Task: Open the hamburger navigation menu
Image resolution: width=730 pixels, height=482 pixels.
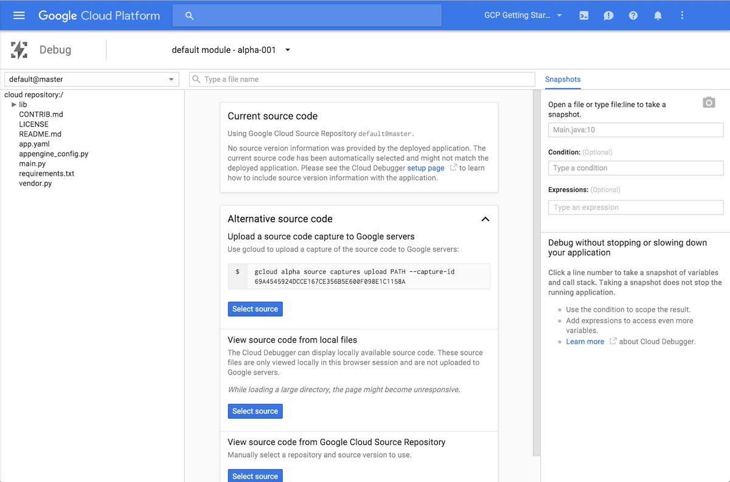Action: click(x=19, y=15)
